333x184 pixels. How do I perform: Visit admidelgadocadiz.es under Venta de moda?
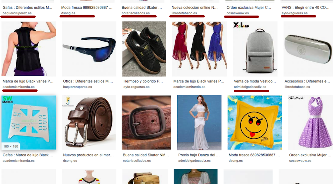(x=250, y=87)
